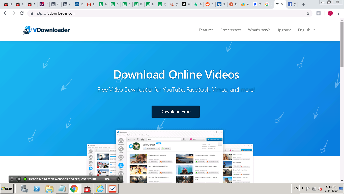This screenshot has height=194, width=344.
Task: Click the recorder bar drag handle
Action: (12, 179)
